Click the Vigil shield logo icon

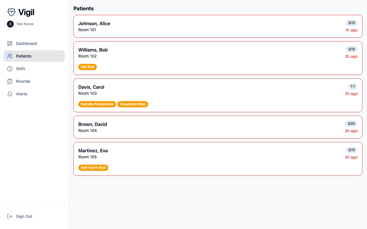pos(11,12)
